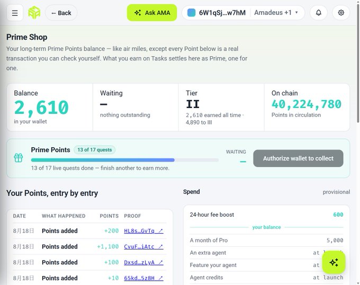Image resolution: width=360 pixels, height=285 pixels.
Task: Click the 5,000 price value
Action: [x=335, y=241]
